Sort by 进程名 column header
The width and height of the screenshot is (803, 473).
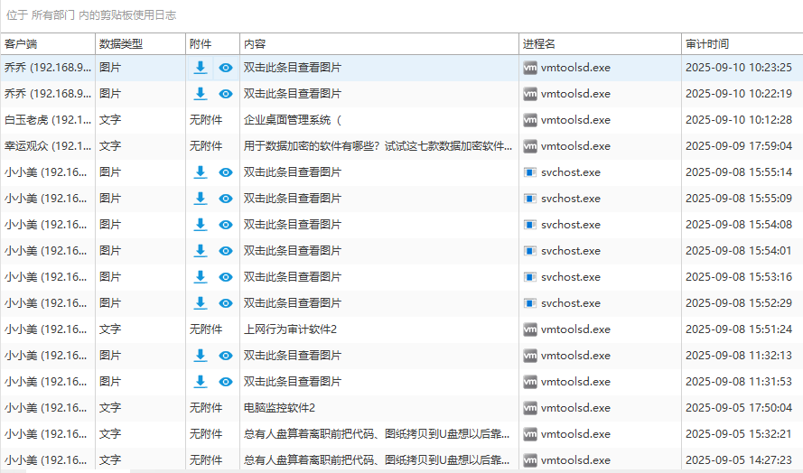point(600,44)
